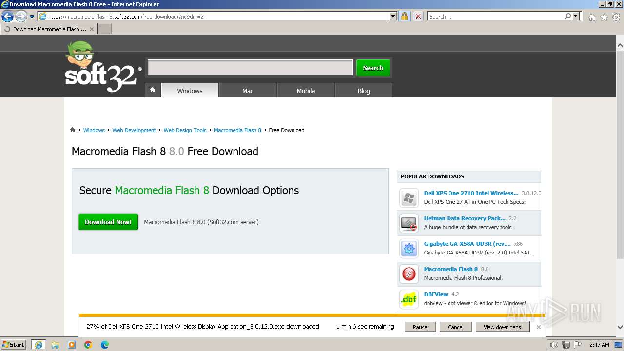
Task: Click the page scrollbar down arrow
Action: pyautogui.click(x=620, y=328)
